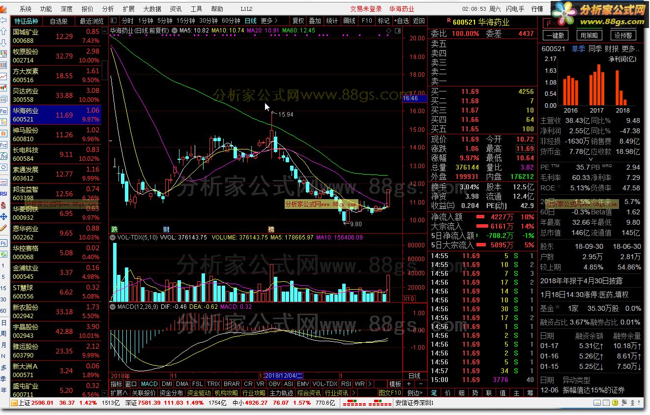Toggle 复权 price adjustment option
Viewport: 650px width, 415px height.
pos(298,21)
